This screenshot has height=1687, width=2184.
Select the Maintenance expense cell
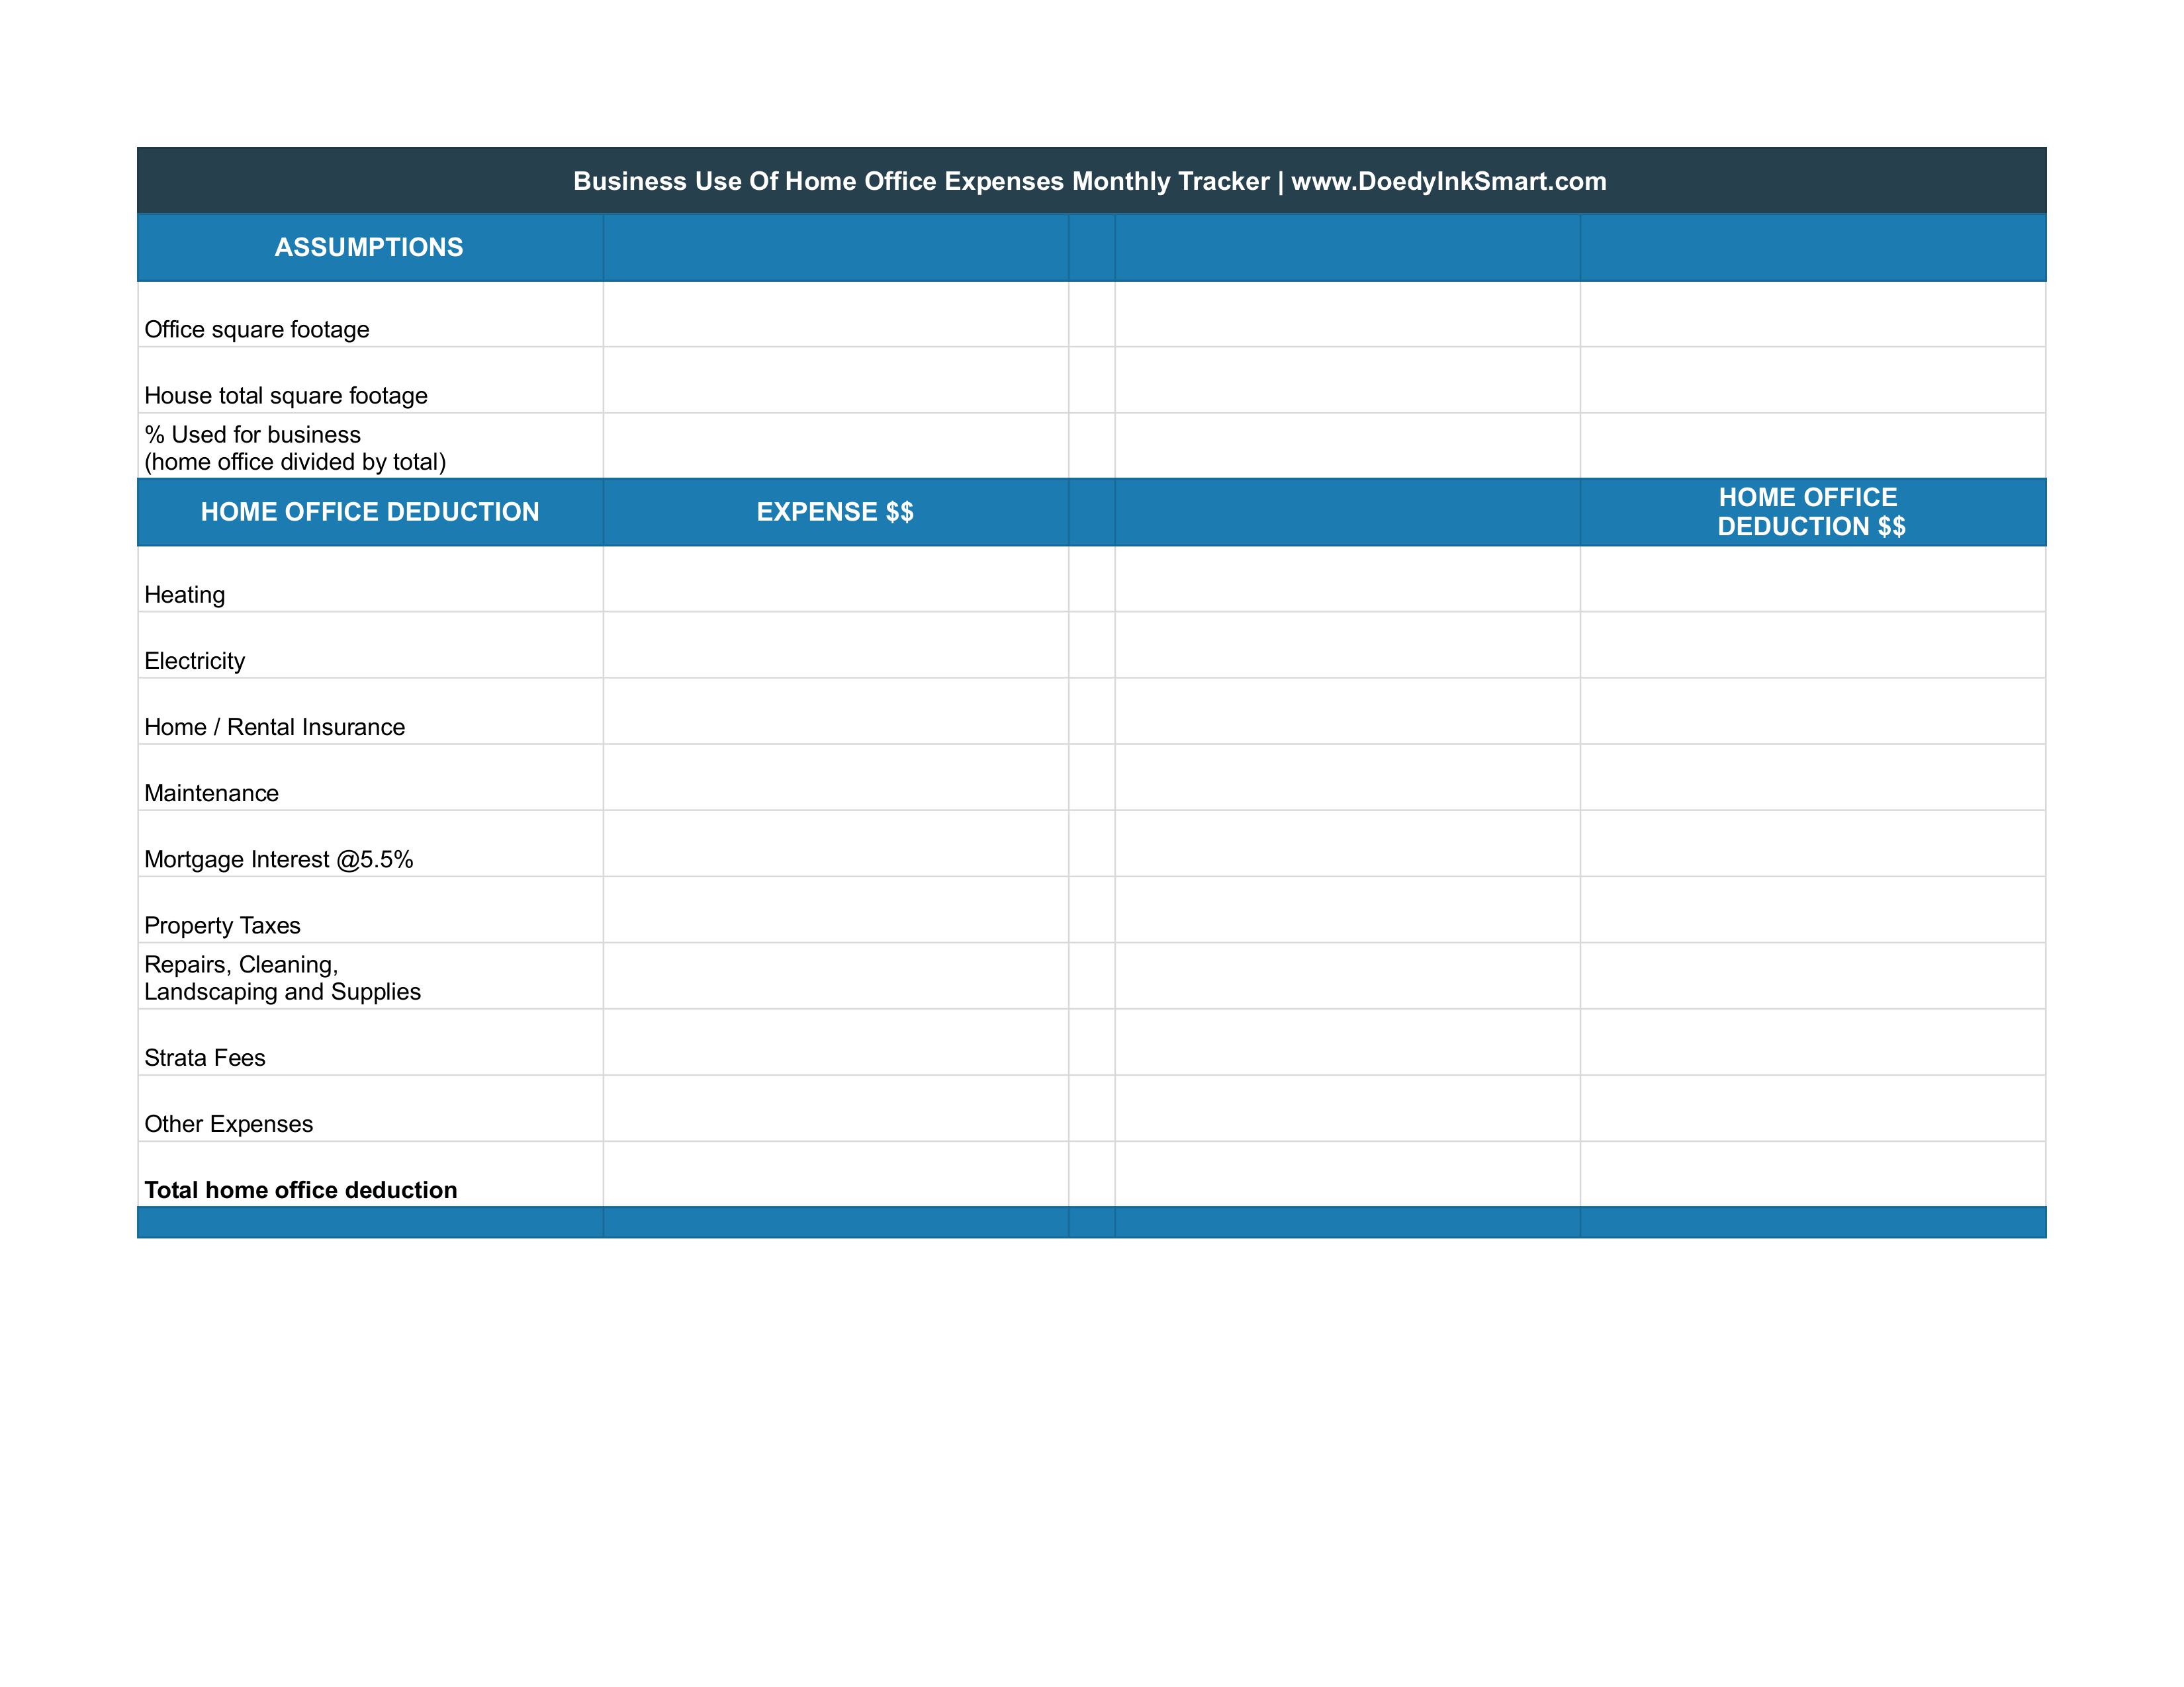coord(835,777)
